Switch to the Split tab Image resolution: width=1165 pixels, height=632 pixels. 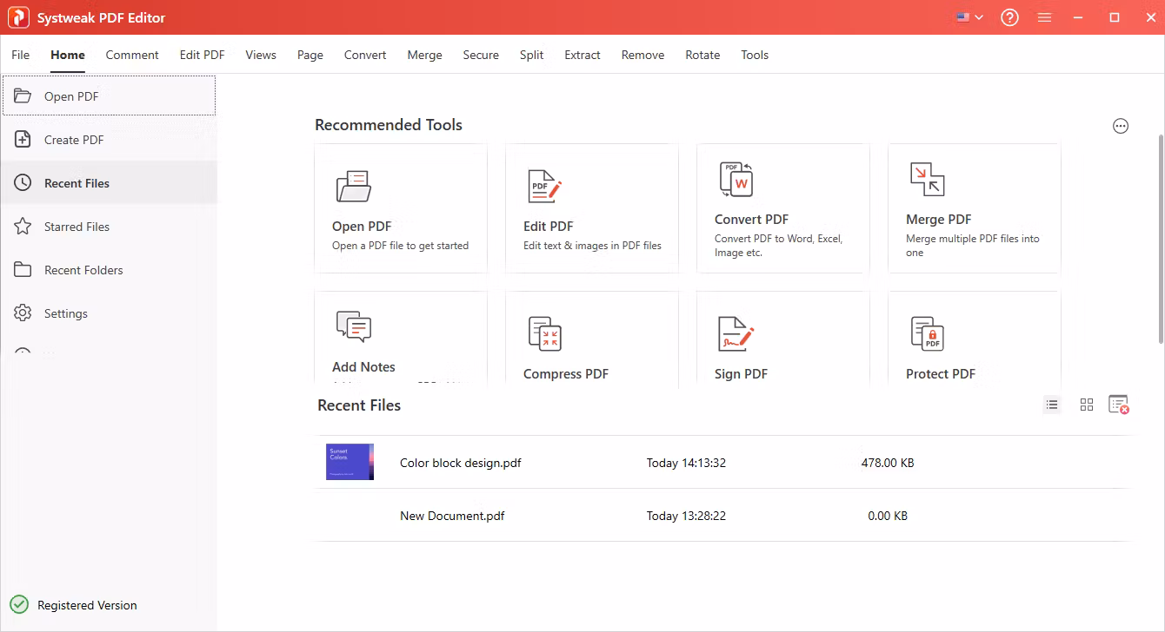point(532,55)
